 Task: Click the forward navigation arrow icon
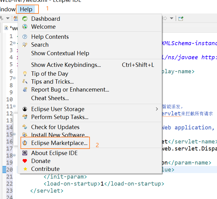(x=165, y=18)
